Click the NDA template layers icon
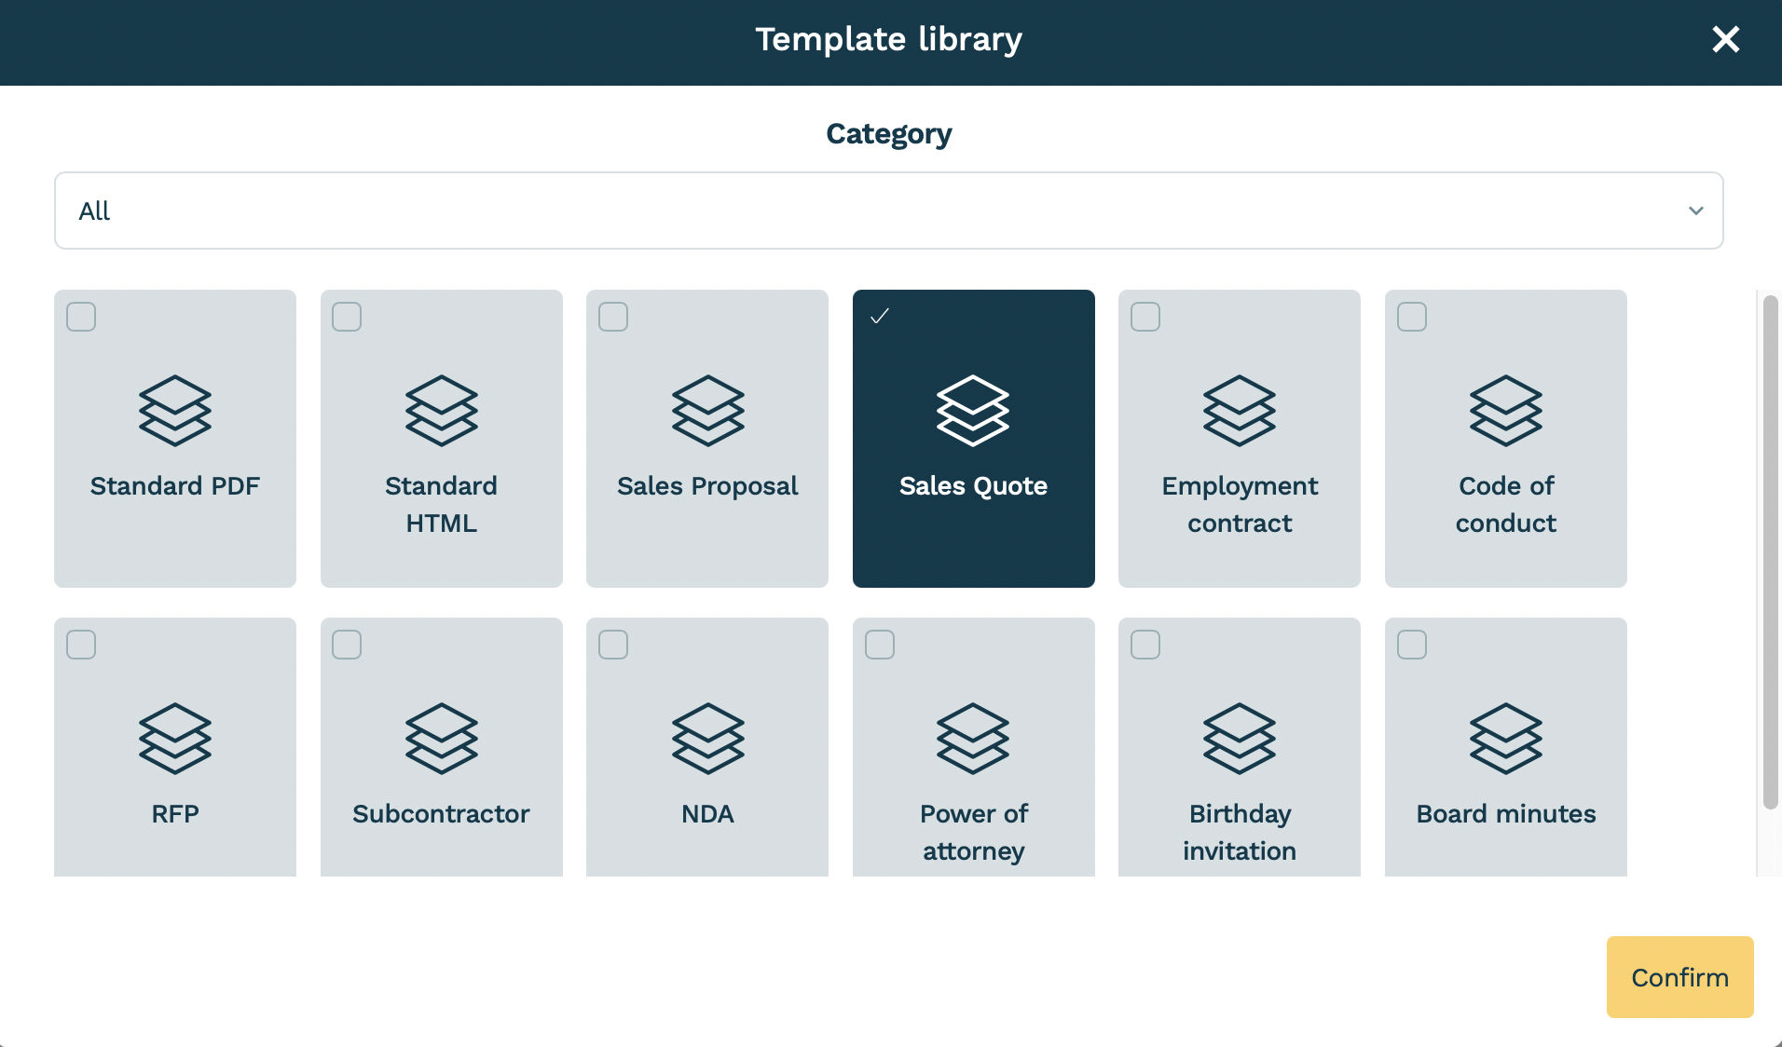Viewport: 1782px width, 1047px height. click(707, 738)
